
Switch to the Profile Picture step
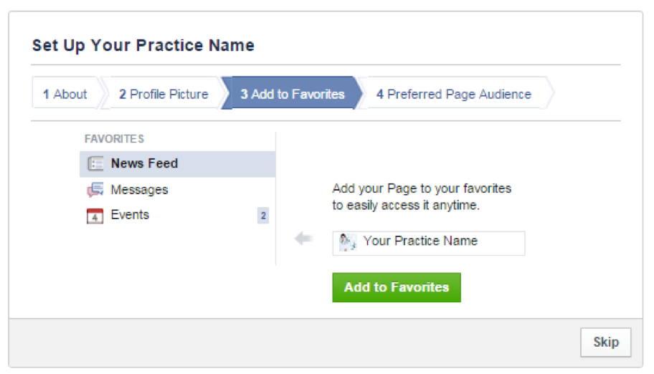163,94
